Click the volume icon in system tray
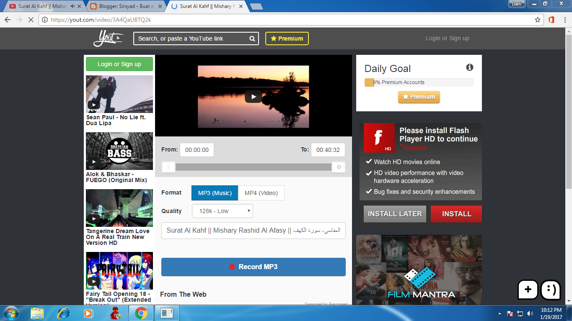Screen dimensions: 572x321 [531, 313]
